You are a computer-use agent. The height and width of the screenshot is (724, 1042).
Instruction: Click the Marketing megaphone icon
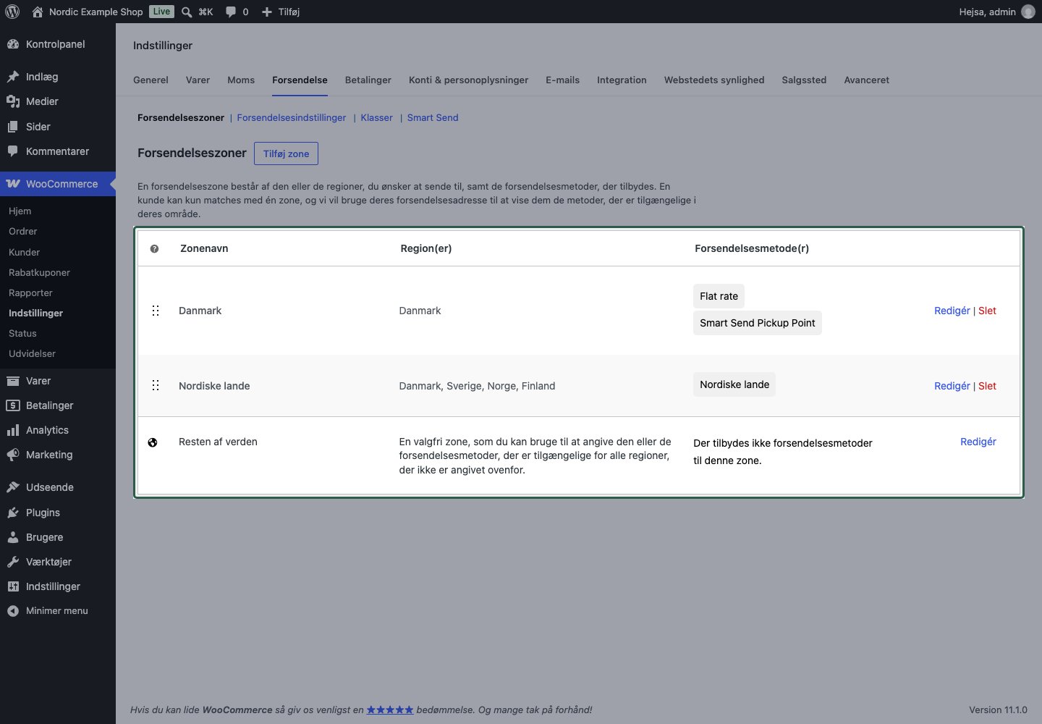click(x=13, y=455)
